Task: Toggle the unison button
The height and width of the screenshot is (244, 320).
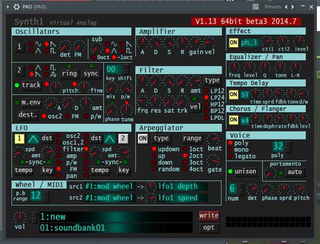Action: [x=245, y=171]
